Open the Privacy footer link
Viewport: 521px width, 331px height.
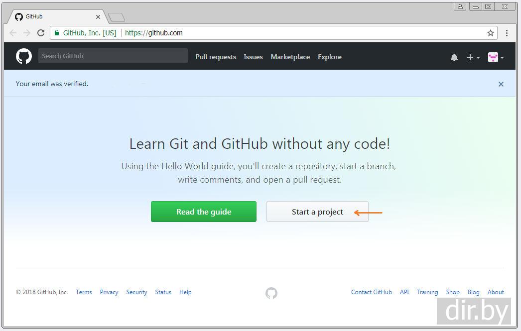[x=109, y=292]
